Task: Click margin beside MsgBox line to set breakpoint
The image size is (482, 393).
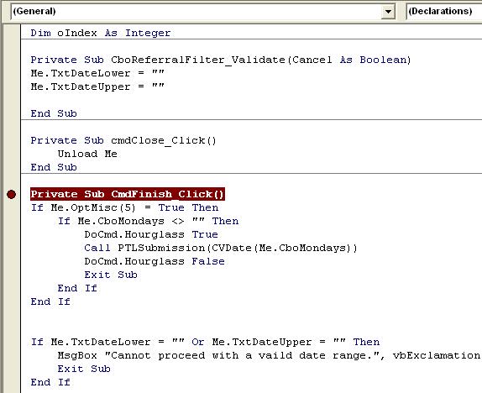Action: 12,355
